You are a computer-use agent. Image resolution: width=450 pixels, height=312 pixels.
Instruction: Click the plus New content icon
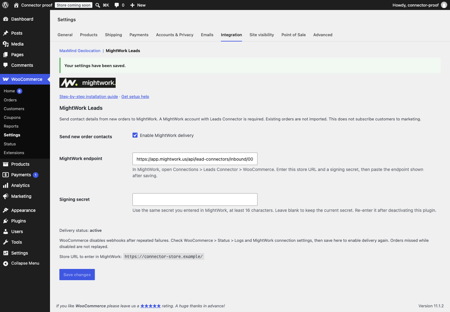[x=132, y=5]
